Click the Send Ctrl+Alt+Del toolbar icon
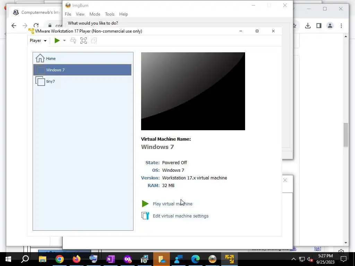The image size is (355, 266). click(x=73, y=41)
